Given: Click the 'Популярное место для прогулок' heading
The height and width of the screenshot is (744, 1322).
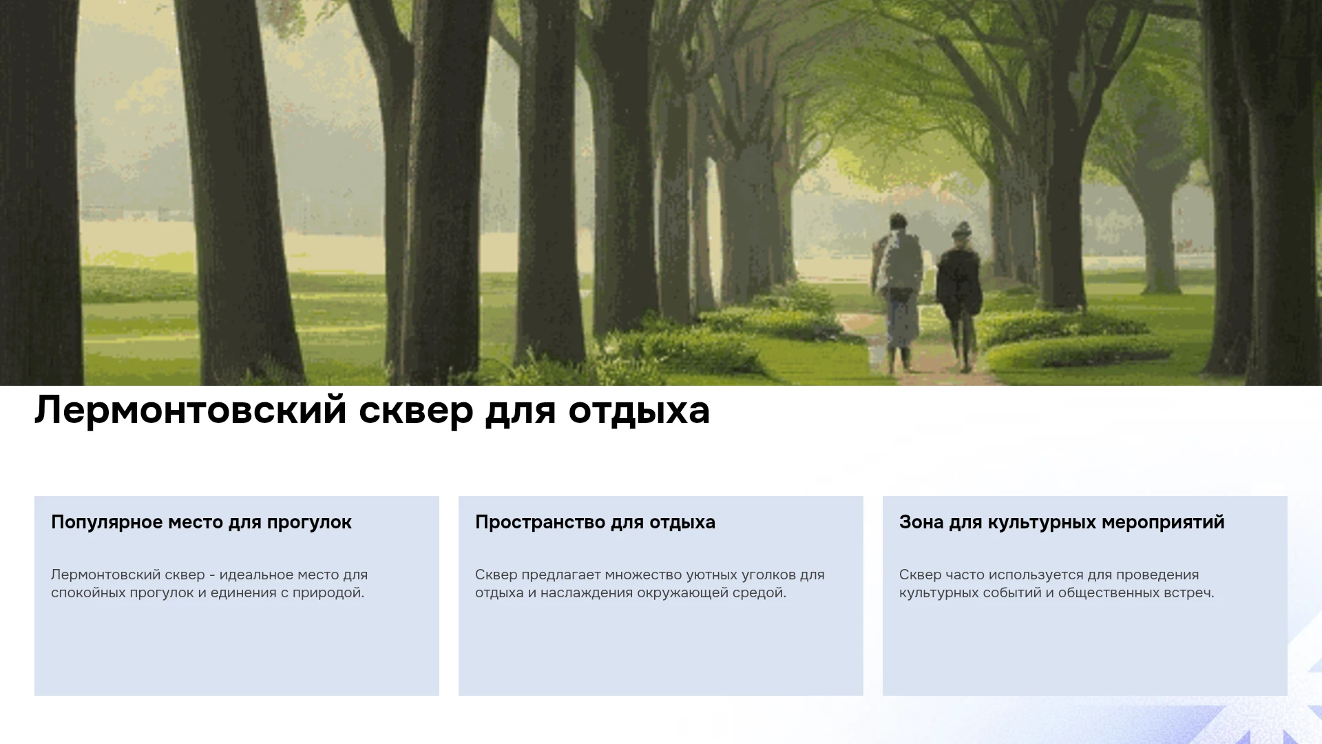Looking at the screenshot, I should [x=201, y=522].
